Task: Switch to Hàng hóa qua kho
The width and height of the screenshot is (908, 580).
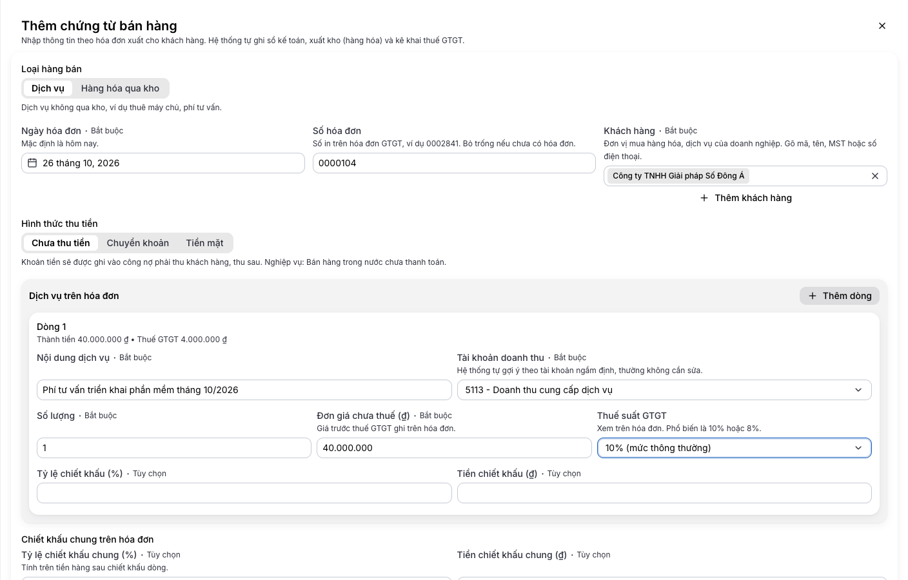Action: pyautogui.click(x=120, y=88)
